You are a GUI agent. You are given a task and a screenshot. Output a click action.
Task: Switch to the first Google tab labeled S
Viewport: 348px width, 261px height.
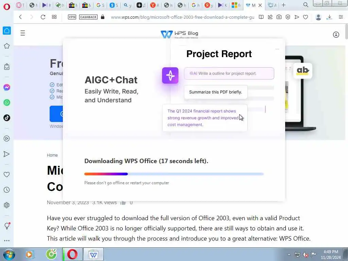point(100,5)
